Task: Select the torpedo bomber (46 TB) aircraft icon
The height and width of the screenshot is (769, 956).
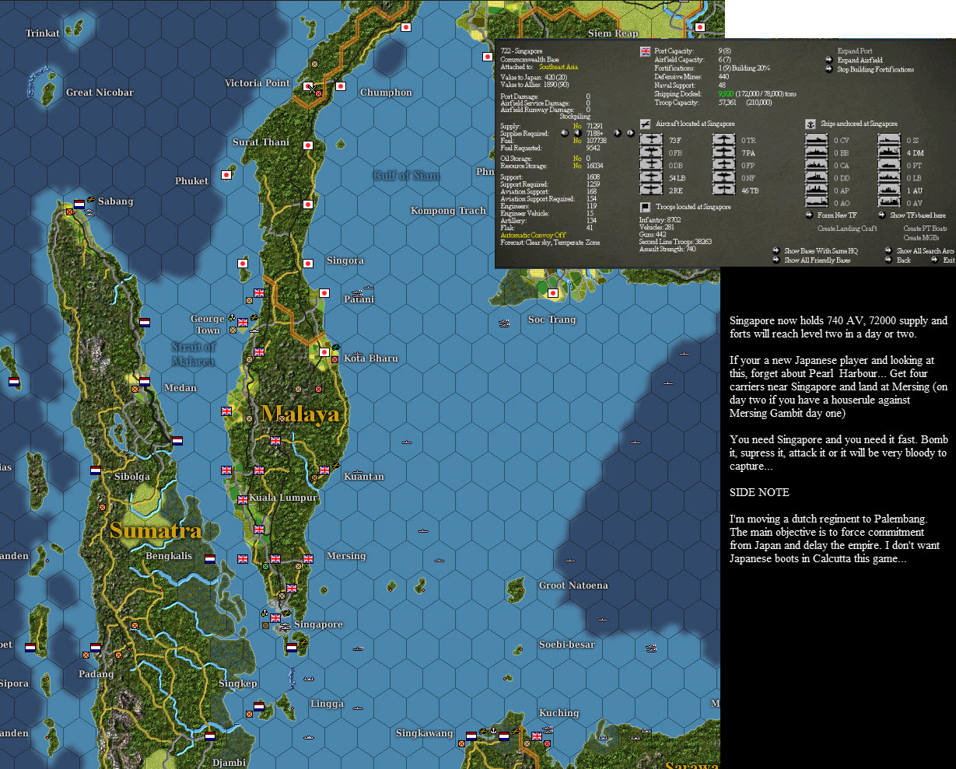Action: [x=724, y=190]
